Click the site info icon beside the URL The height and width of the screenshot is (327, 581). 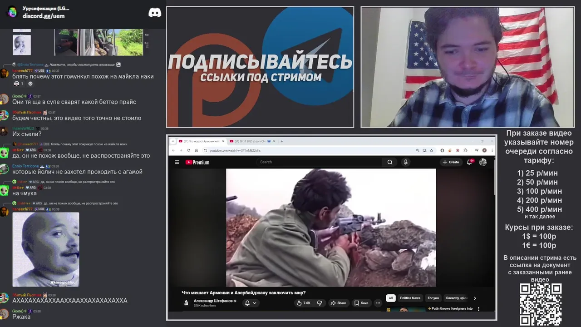tap(205, 150)
